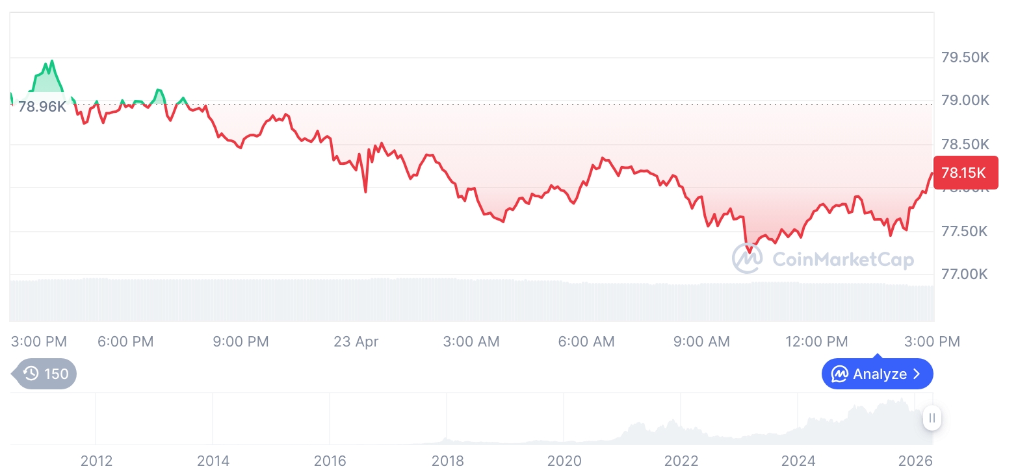Click 2024 in the history timeline

(798, 461)
